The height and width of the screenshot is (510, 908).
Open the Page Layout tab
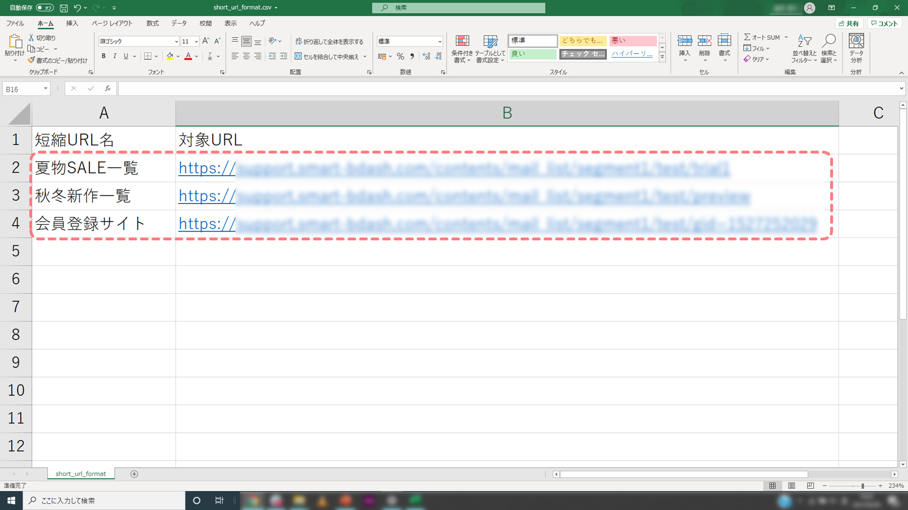point(112,24)
